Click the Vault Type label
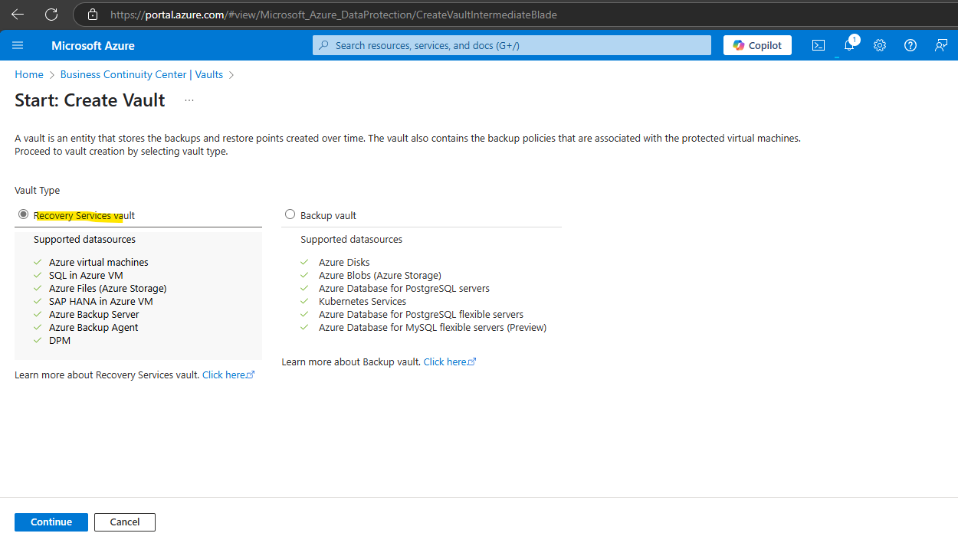958x543 pixels. click(x=37, y=190)
